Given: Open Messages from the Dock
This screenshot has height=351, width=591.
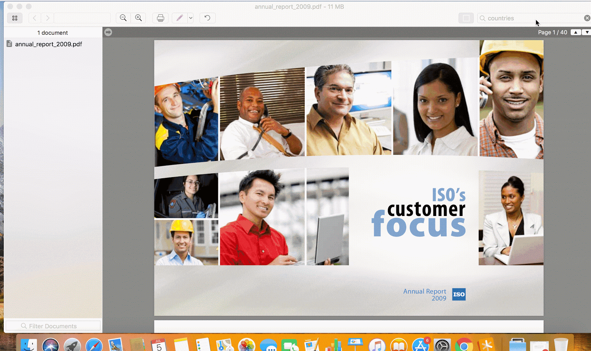Looking at the screenshot, I should click(269, 345).
